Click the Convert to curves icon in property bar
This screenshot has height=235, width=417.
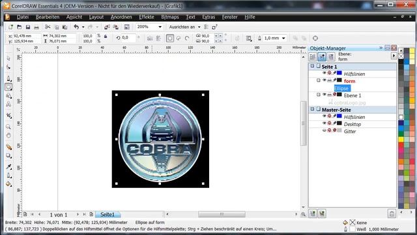[x=315, y=38]
